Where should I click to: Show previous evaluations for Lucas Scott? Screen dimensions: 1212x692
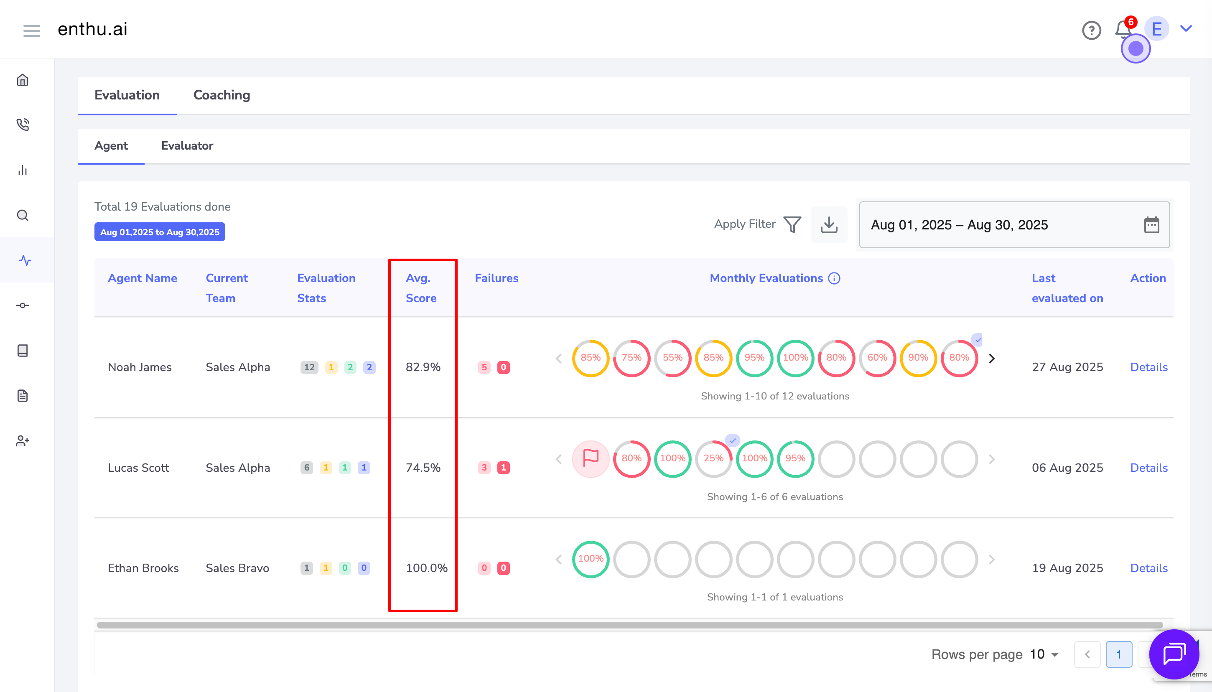(x=559, y=459)
